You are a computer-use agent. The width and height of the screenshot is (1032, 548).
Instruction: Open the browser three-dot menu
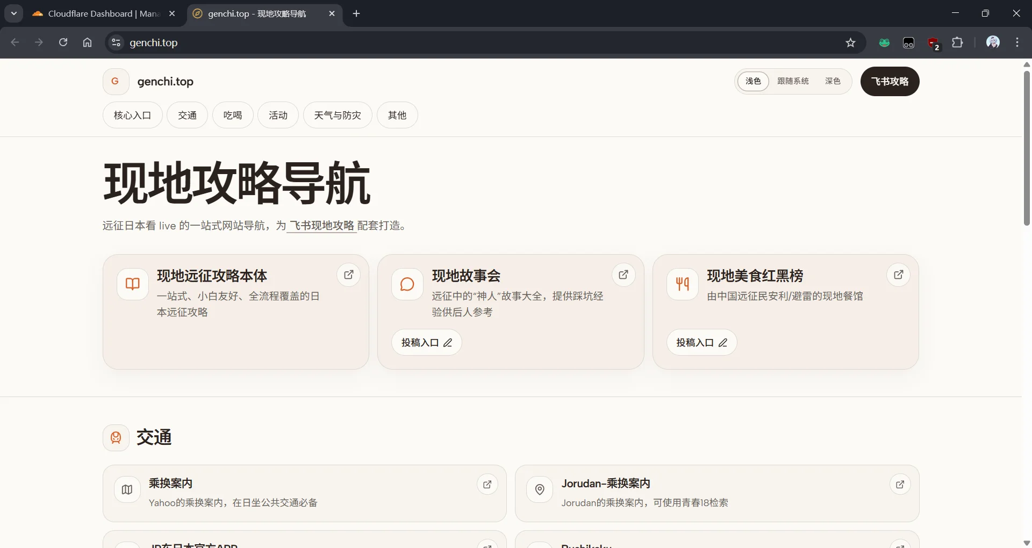pos(1018,42)
